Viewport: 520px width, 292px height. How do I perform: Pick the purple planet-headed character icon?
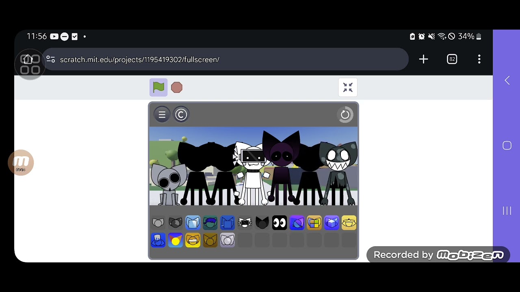[297, 223]
